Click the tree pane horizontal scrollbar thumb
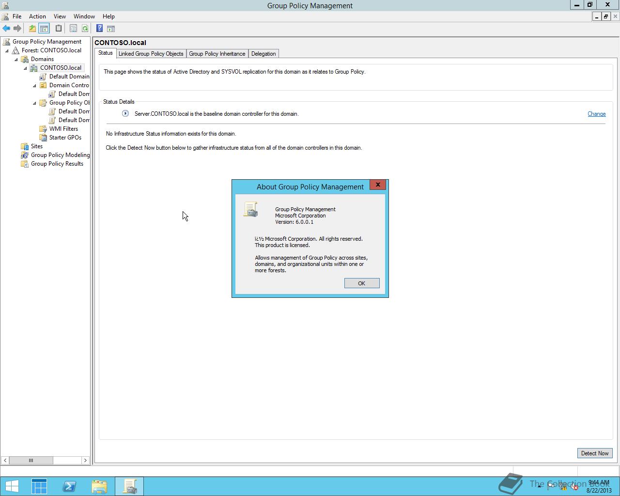 (31, 460)
